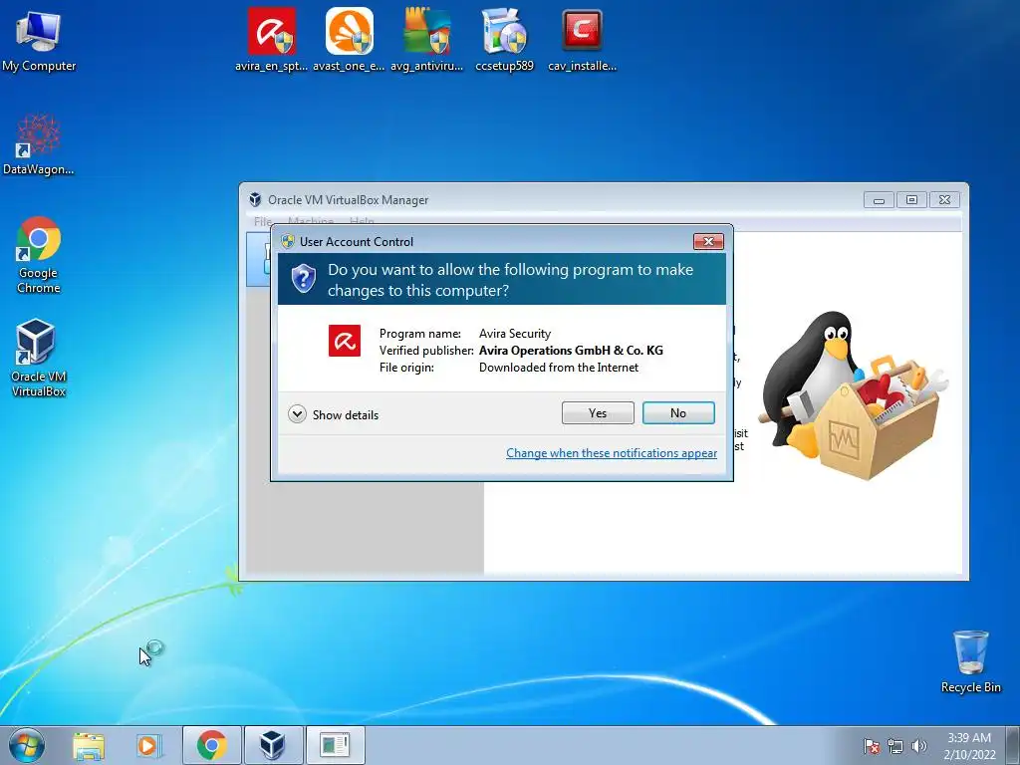Open Change when these notifications appear link
Screen dimensions: 1020x765
[x=612, y=453]
